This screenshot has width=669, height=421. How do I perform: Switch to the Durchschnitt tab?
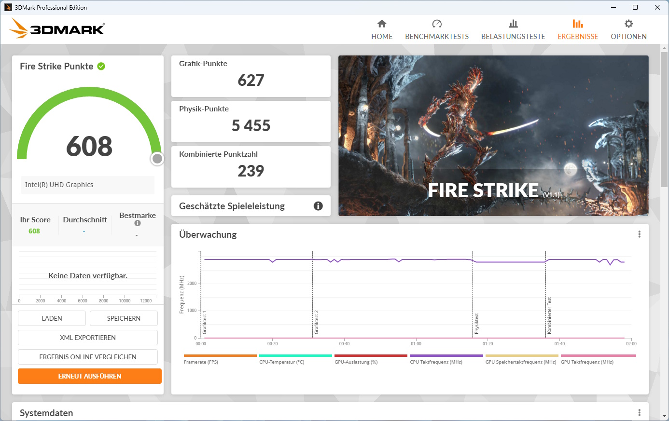click(x=84, y=219)
